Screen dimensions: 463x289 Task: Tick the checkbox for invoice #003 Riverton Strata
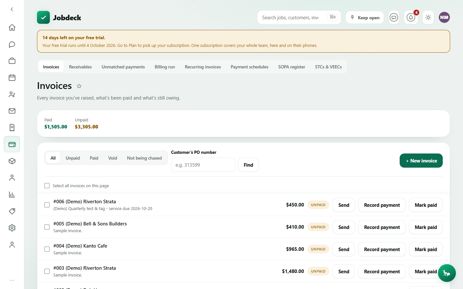pyautogui.click(x=47, y=271)
